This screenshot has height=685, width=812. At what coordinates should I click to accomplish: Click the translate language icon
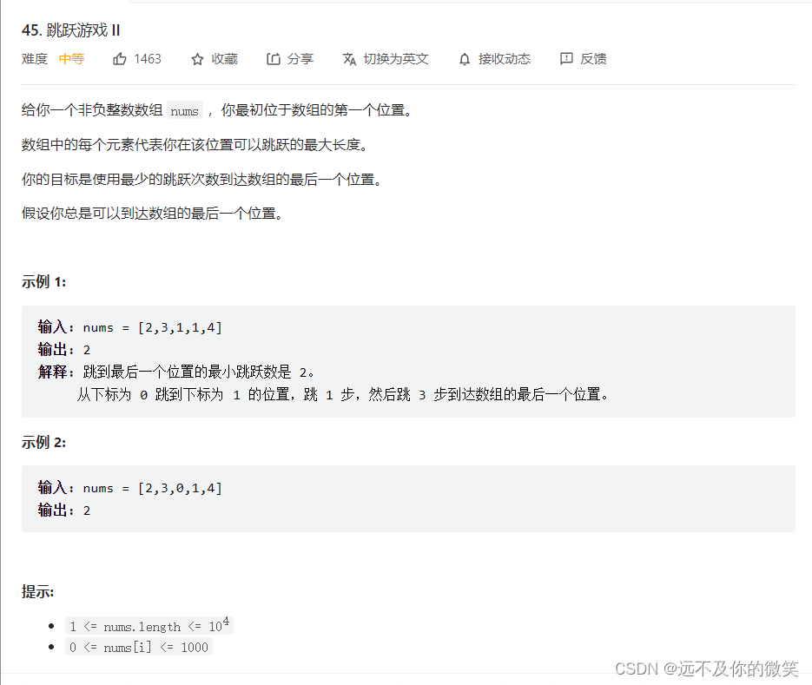click(350, 60)
